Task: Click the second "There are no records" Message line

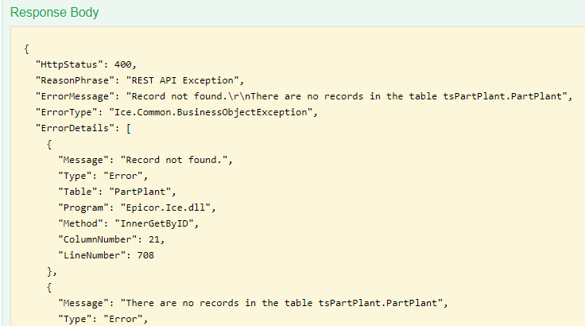Action: pos(270,303)
